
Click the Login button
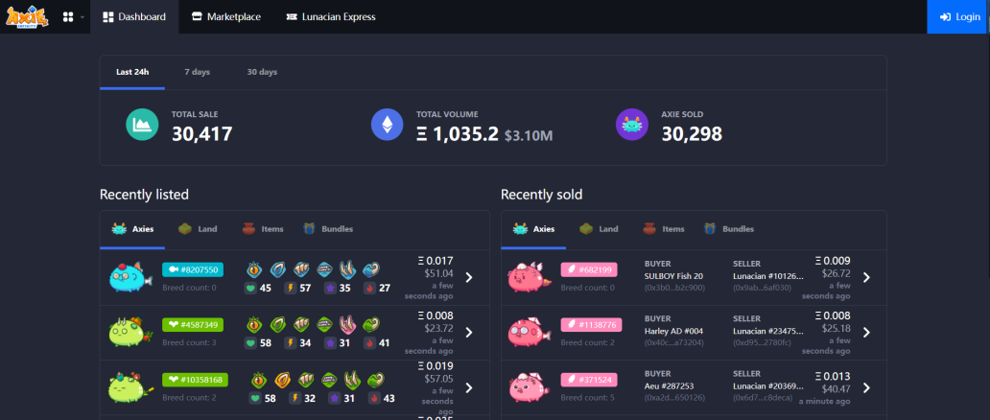(x=958, y=17)
